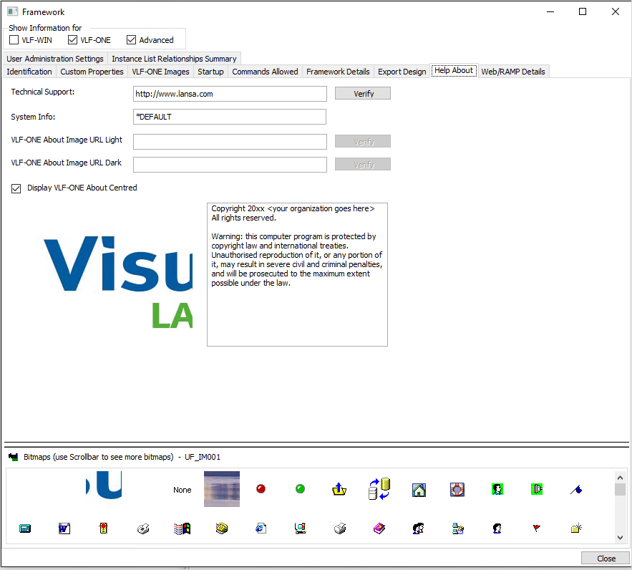This screenshot has width=632, height=570.
Task: Close the Framework dialog using Close button
Action: [x=606, y=559]
